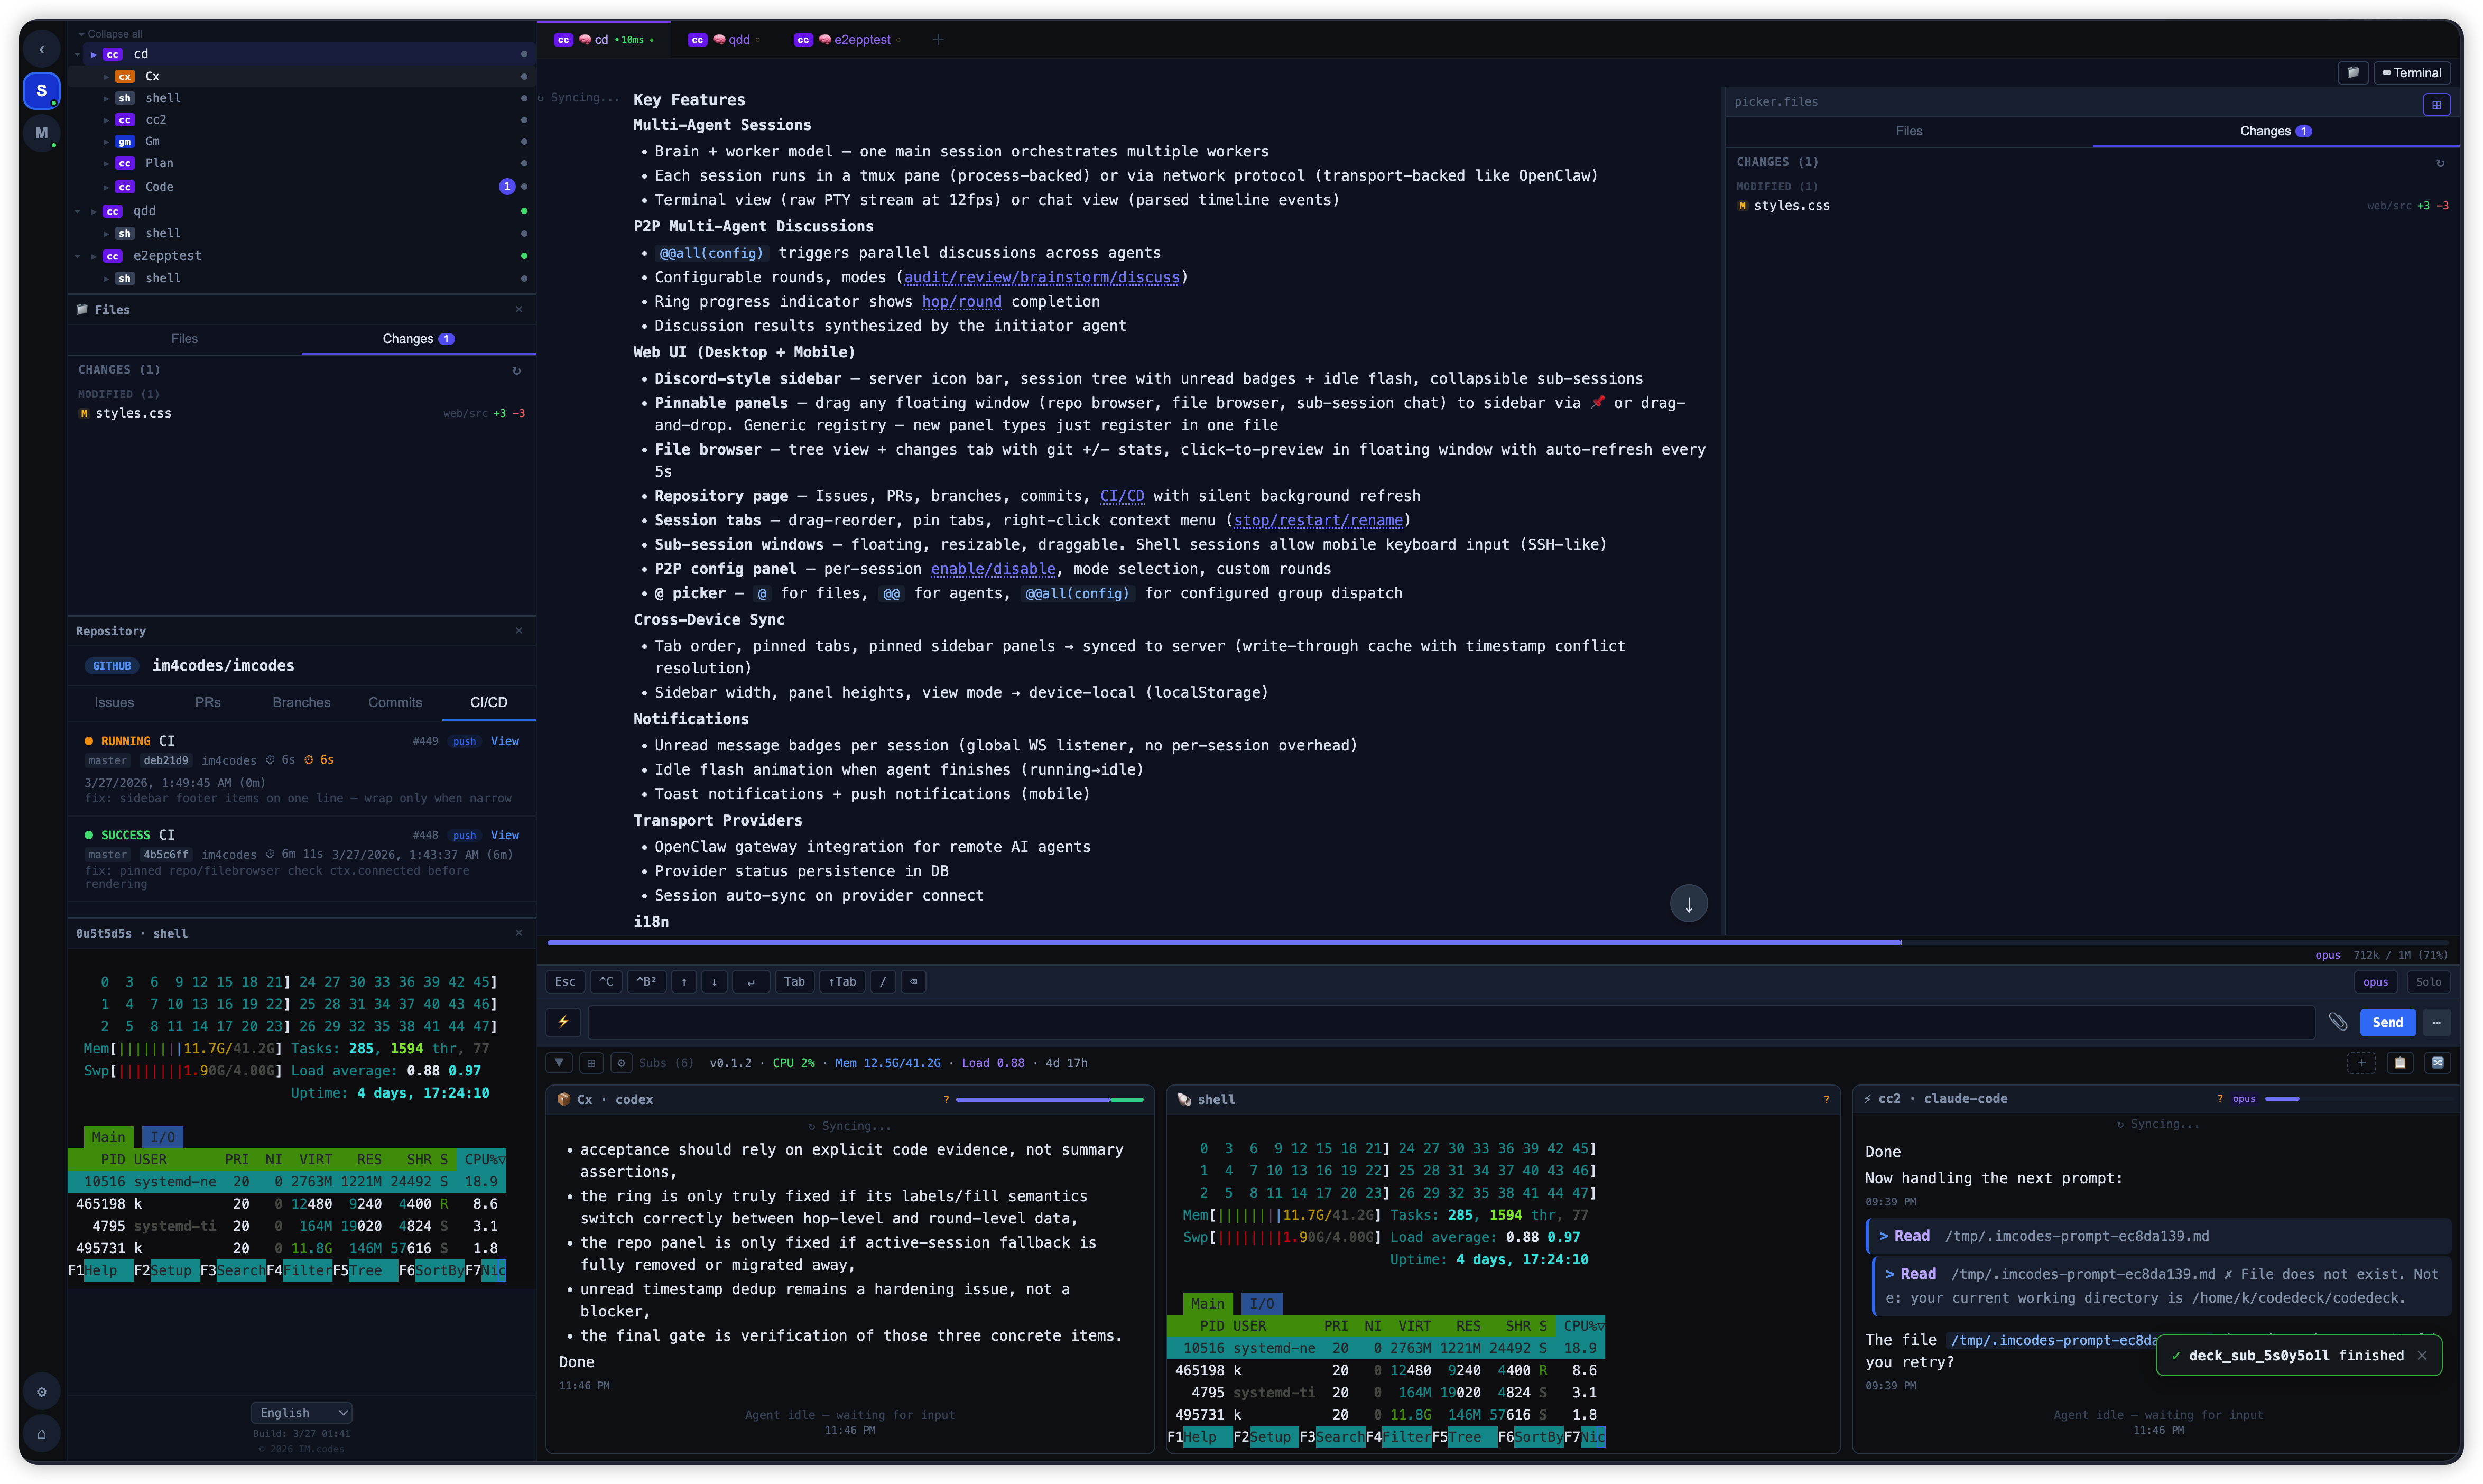Open the English language dropdown
This screenshot has width=2483, height=1484.
click(301, 1412)
